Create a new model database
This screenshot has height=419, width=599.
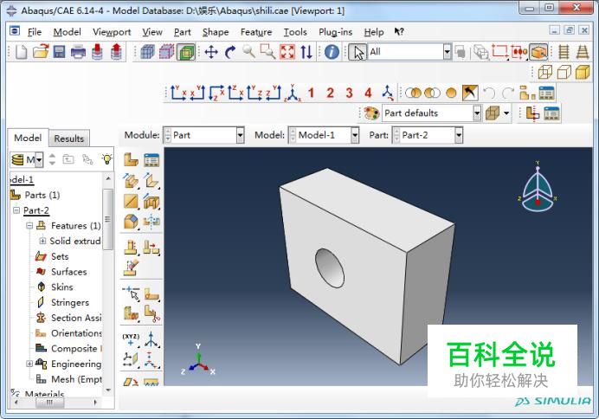coord(21,52)
